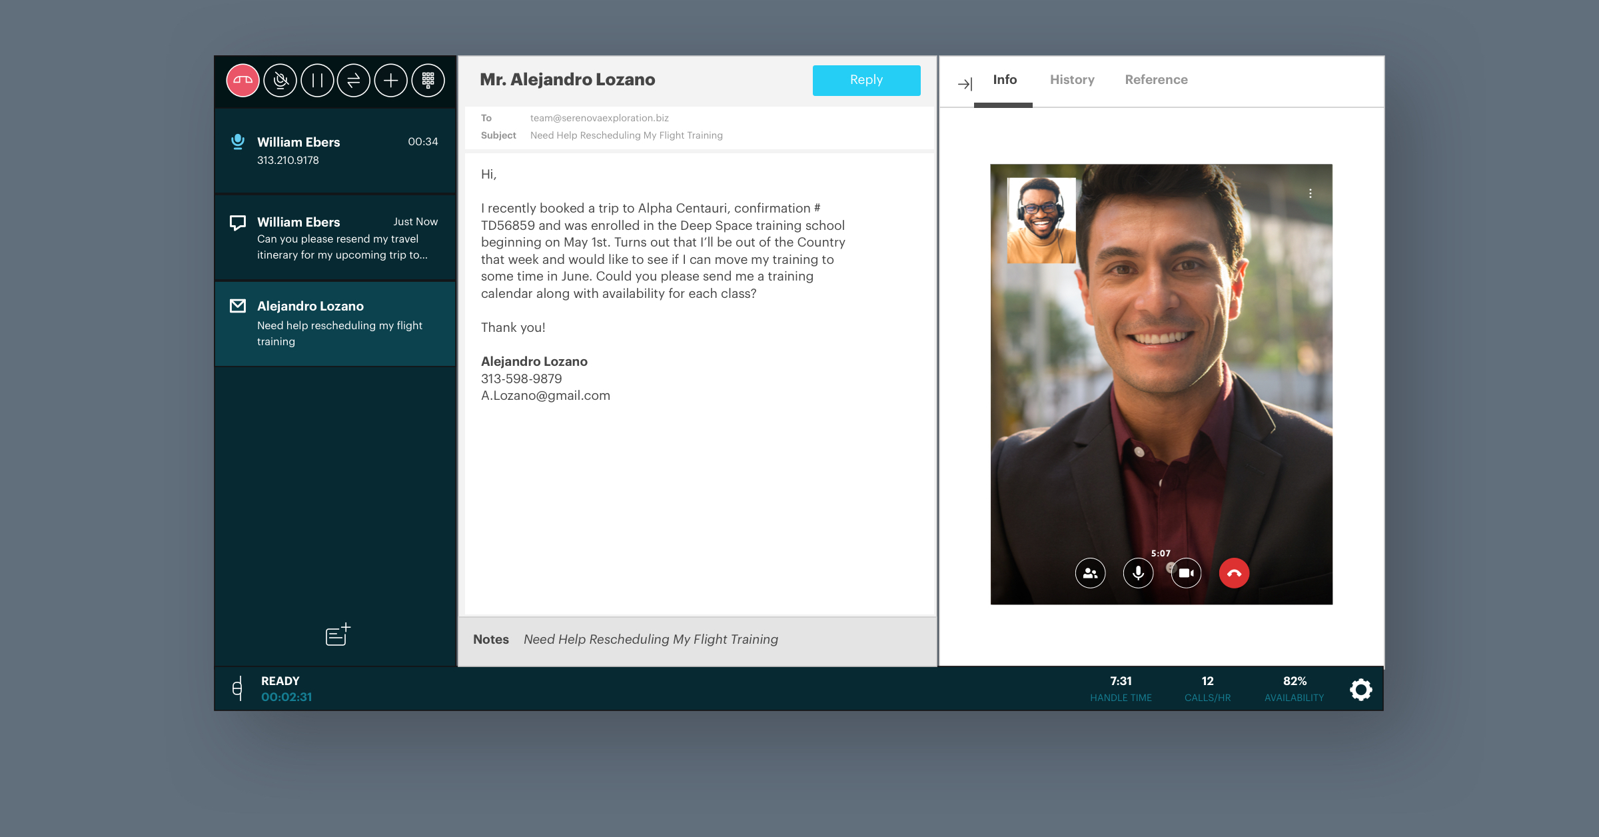Image resolution: width=1599 pixels, height=837 pixels.
Task: Hang up the call with red phone icon in toolbar
Action: 243,81
